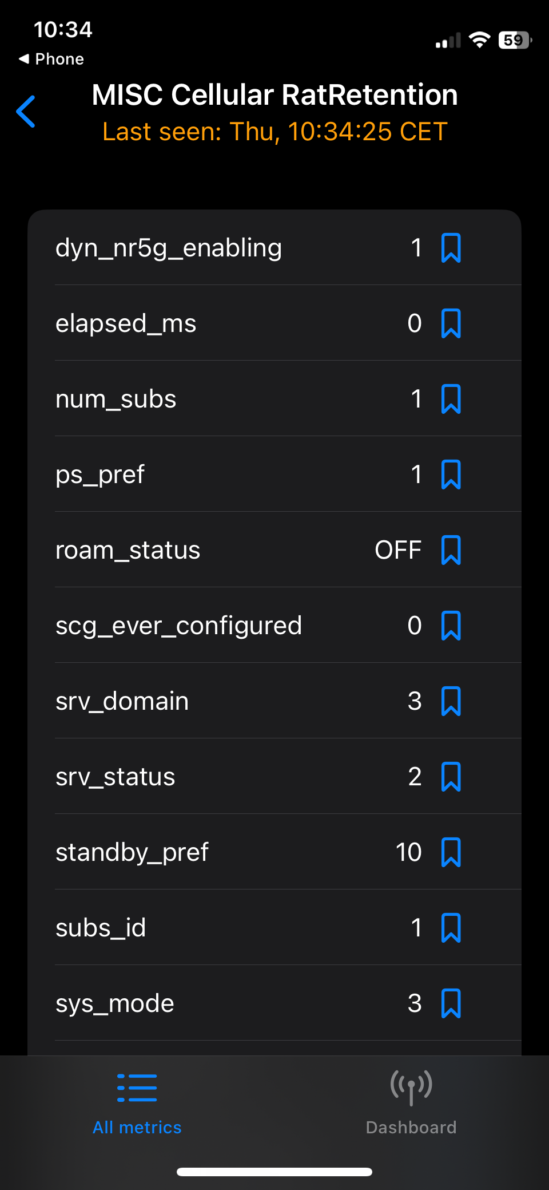The image size is (549, 1190).
Task: Return to the Phone app
Action: pos(51,59)
